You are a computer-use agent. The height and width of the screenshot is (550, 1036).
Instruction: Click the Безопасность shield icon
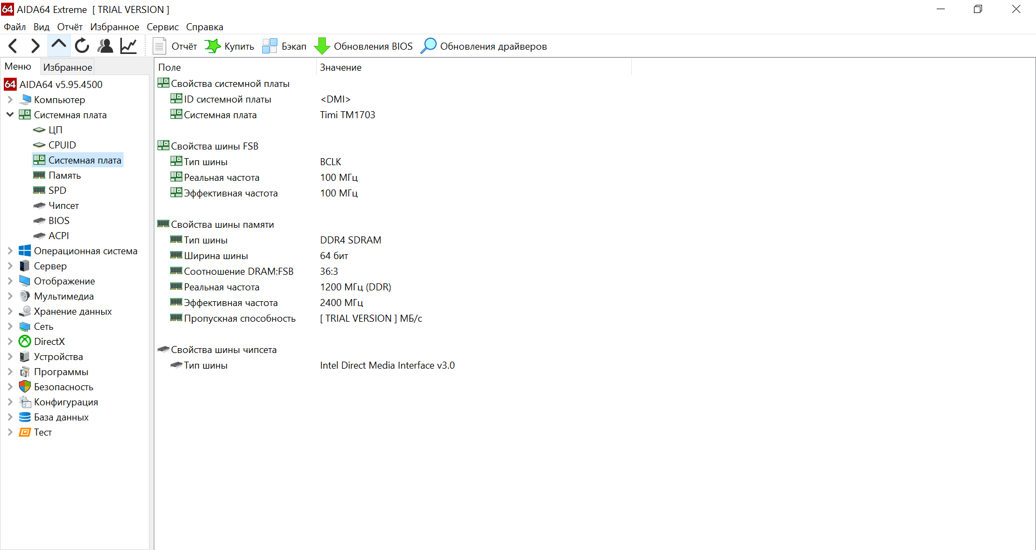click(x=25, y=386)
